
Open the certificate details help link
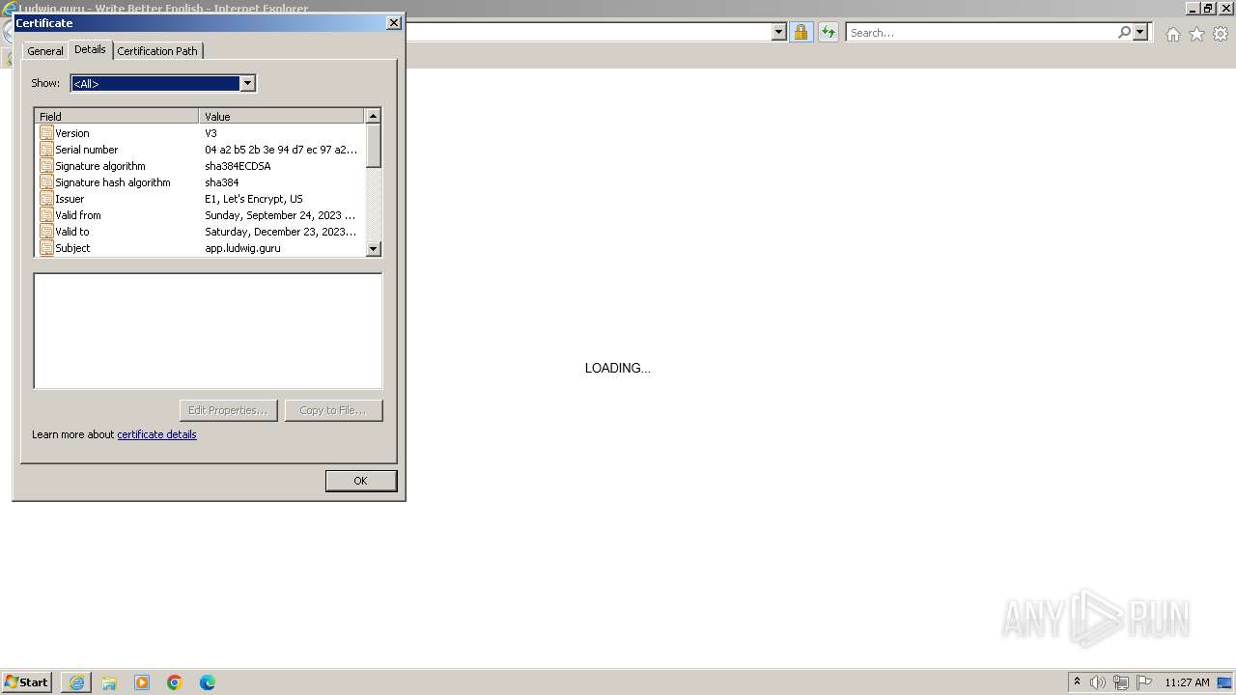point(156,434)
